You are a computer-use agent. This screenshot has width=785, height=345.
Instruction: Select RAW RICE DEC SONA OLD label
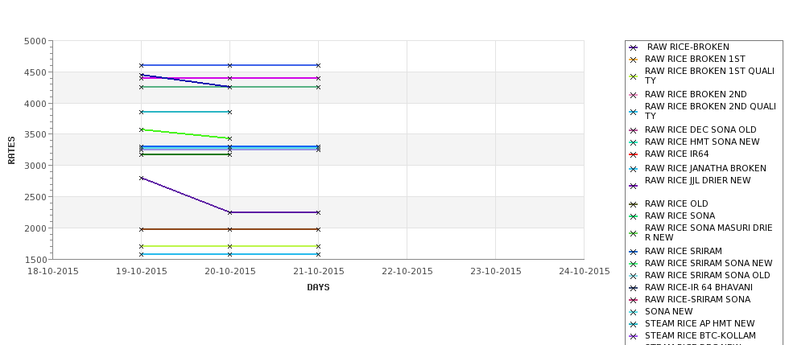tap(700, 130)
